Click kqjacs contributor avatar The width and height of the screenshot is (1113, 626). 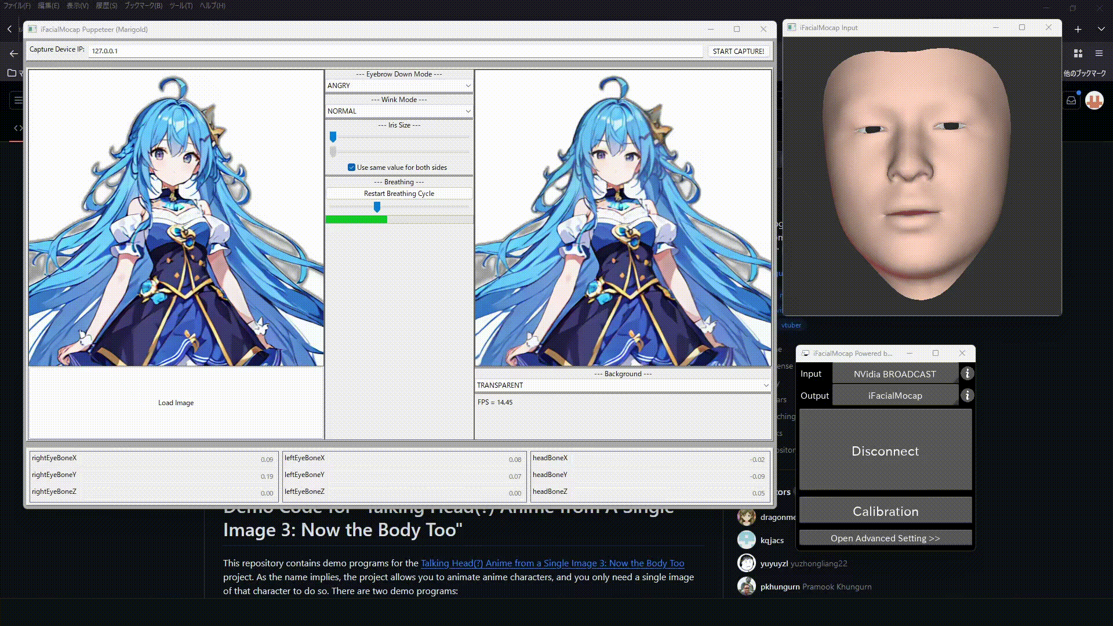[747, 540]
